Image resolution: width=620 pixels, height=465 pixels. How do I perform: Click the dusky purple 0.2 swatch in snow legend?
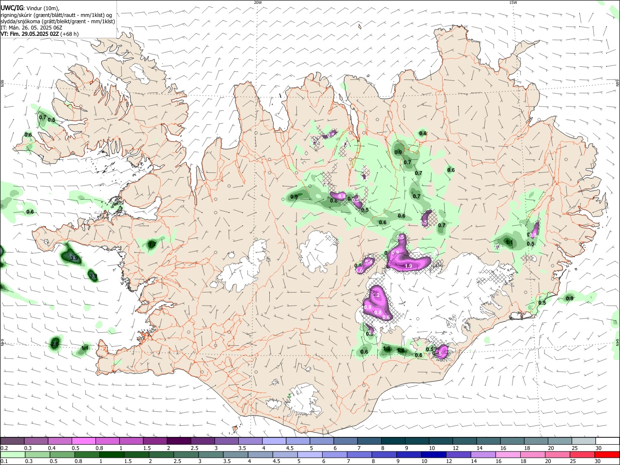click(x=12, y=441)
